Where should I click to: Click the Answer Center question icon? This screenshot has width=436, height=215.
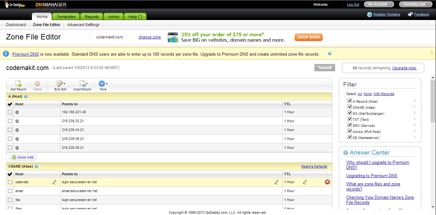coord(346,153)
